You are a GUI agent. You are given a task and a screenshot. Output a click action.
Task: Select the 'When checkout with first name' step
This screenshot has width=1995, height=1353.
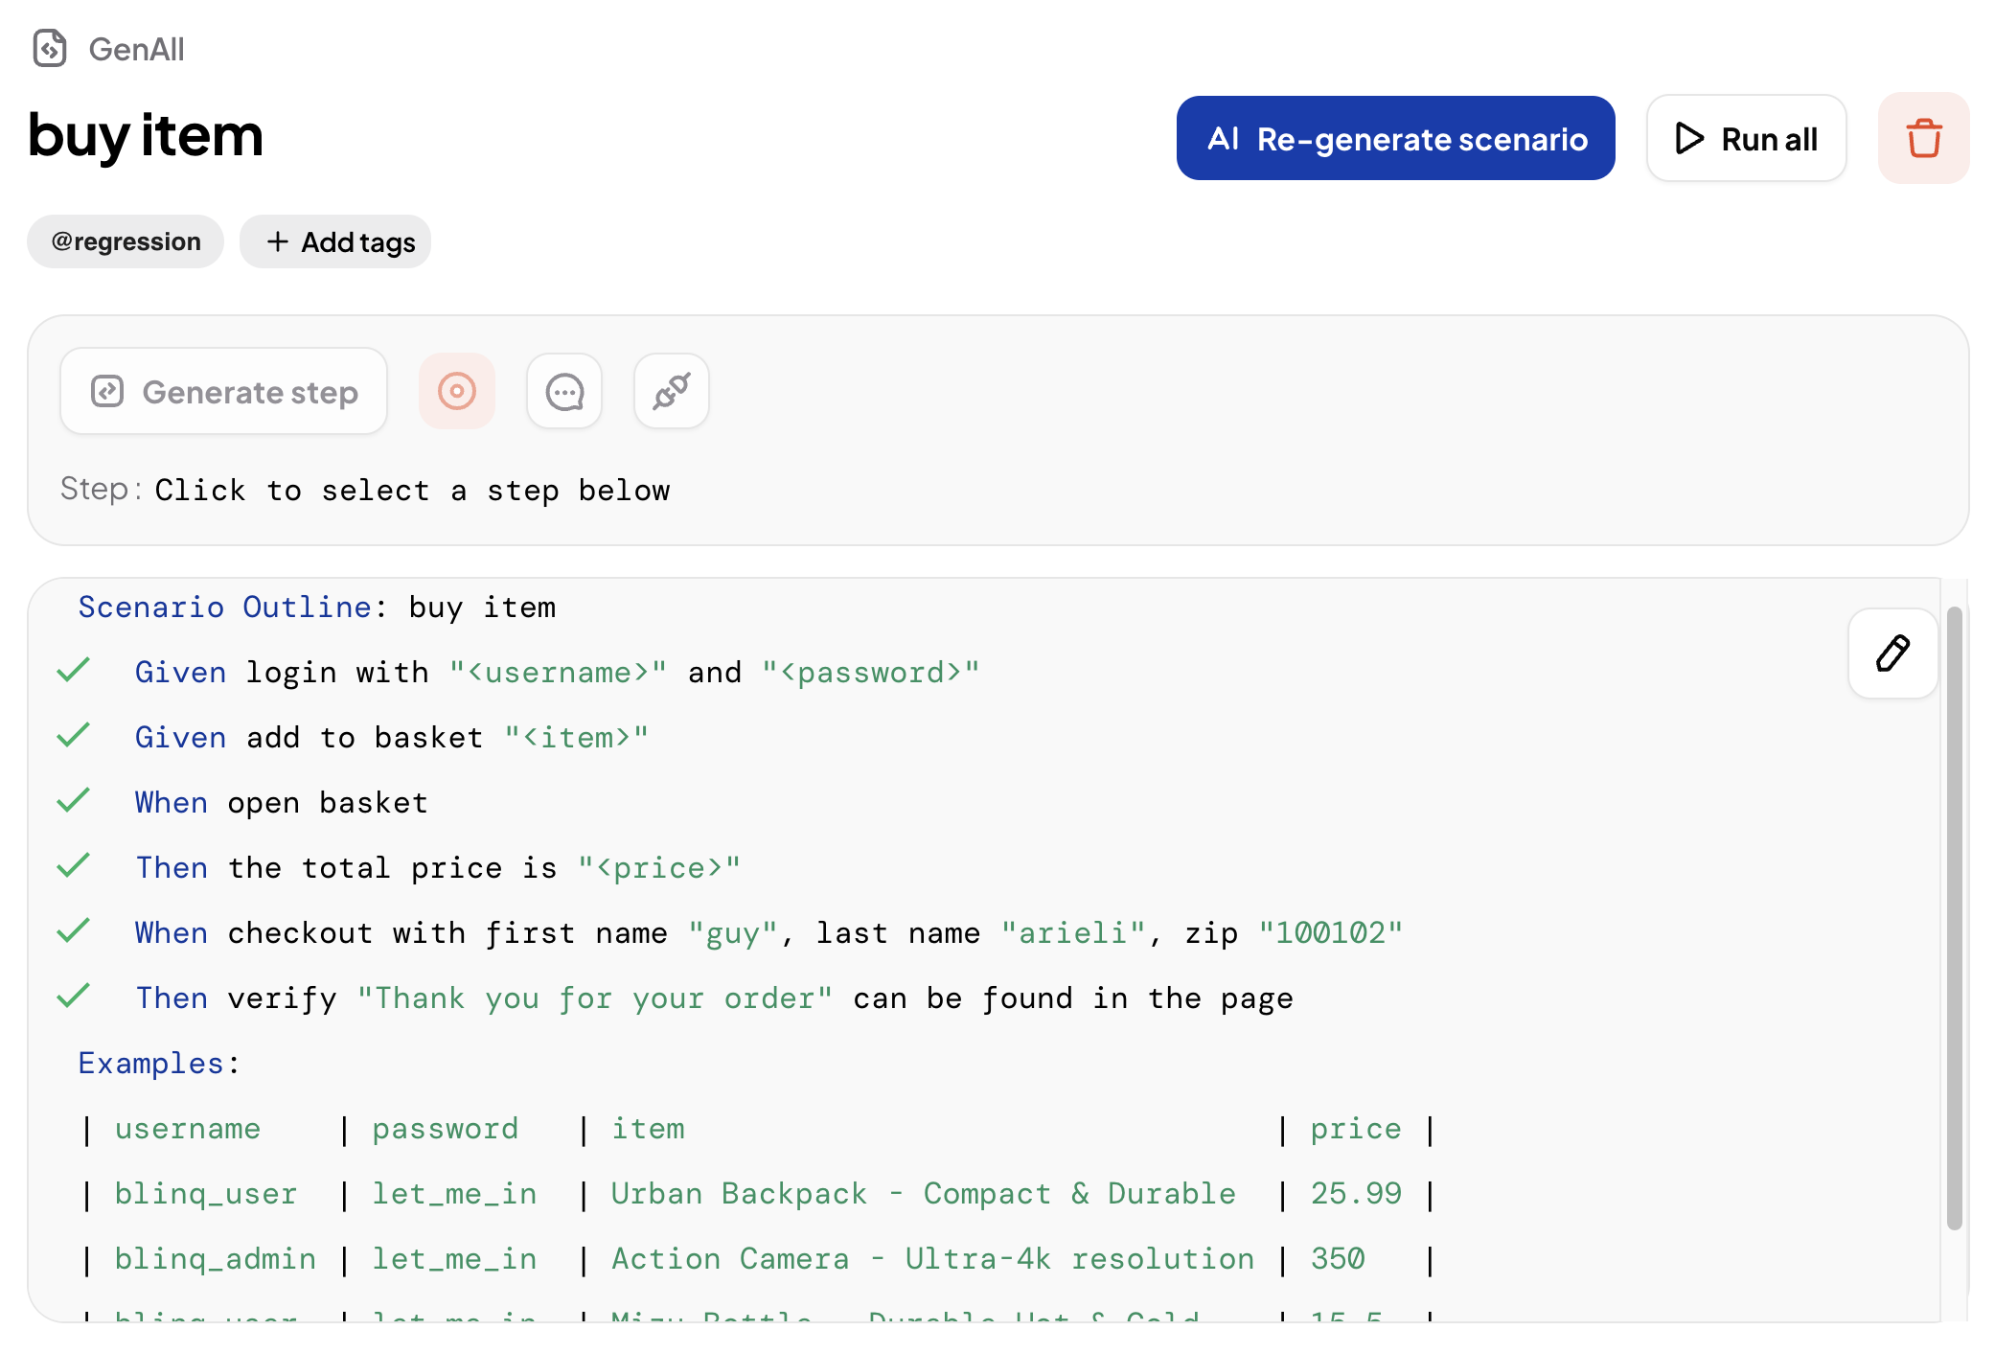pyautogui.click(x=769, y=933)
